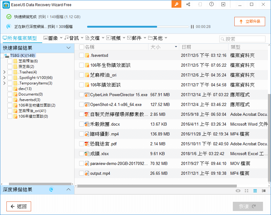Click the 搜索 search field
Image resolution: width=271 pixels, height=215 pixels.
pos(242,39)
